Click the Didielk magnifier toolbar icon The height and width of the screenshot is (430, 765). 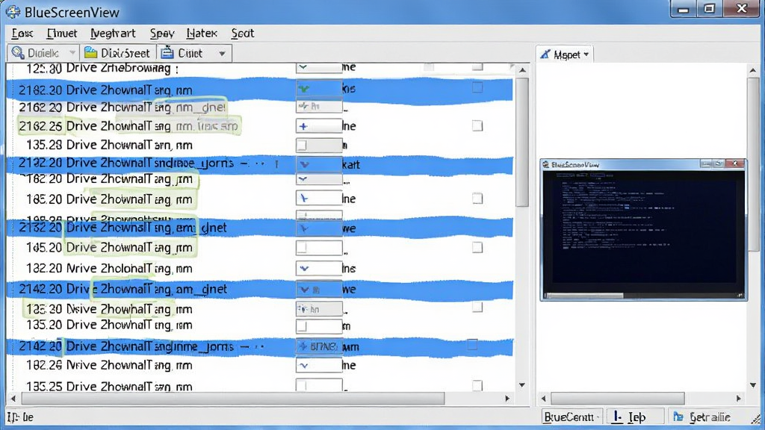(x=18, y=53)
